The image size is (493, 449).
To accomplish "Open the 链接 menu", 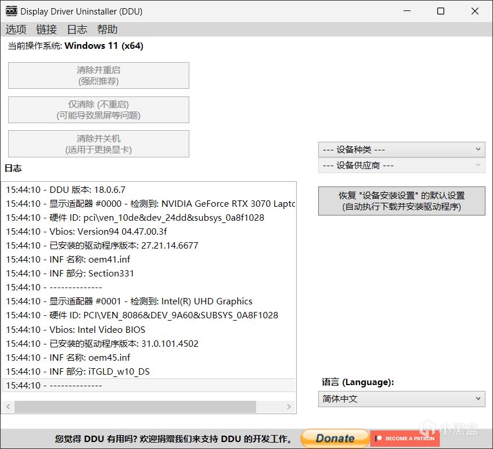I will pyautogui.click(x=46, y=30).
